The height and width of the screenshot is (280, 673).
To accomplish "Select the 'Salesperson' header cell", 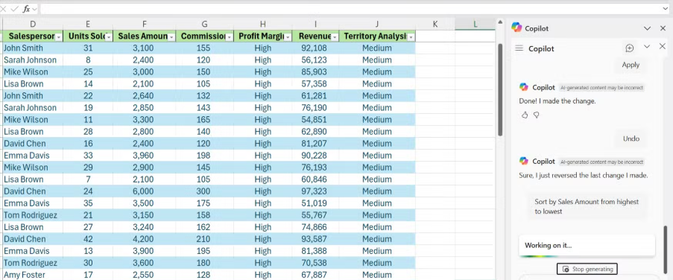I will coord(33,36).
